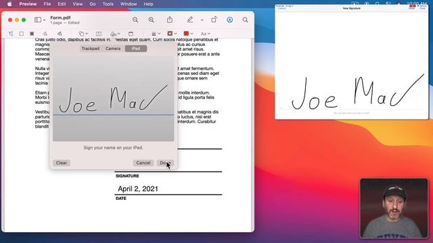Click the April 2, 2021 date text
This screenshot has width=433, height=243.
tap(138, 189)
